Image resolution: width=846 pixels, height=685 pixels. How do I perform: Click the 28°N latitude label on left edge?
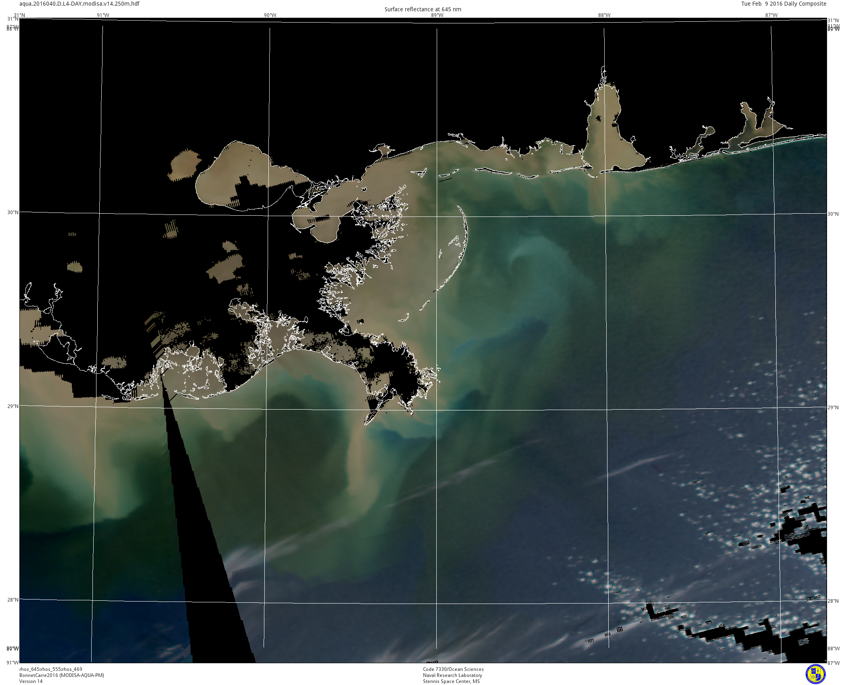[13, 600]
